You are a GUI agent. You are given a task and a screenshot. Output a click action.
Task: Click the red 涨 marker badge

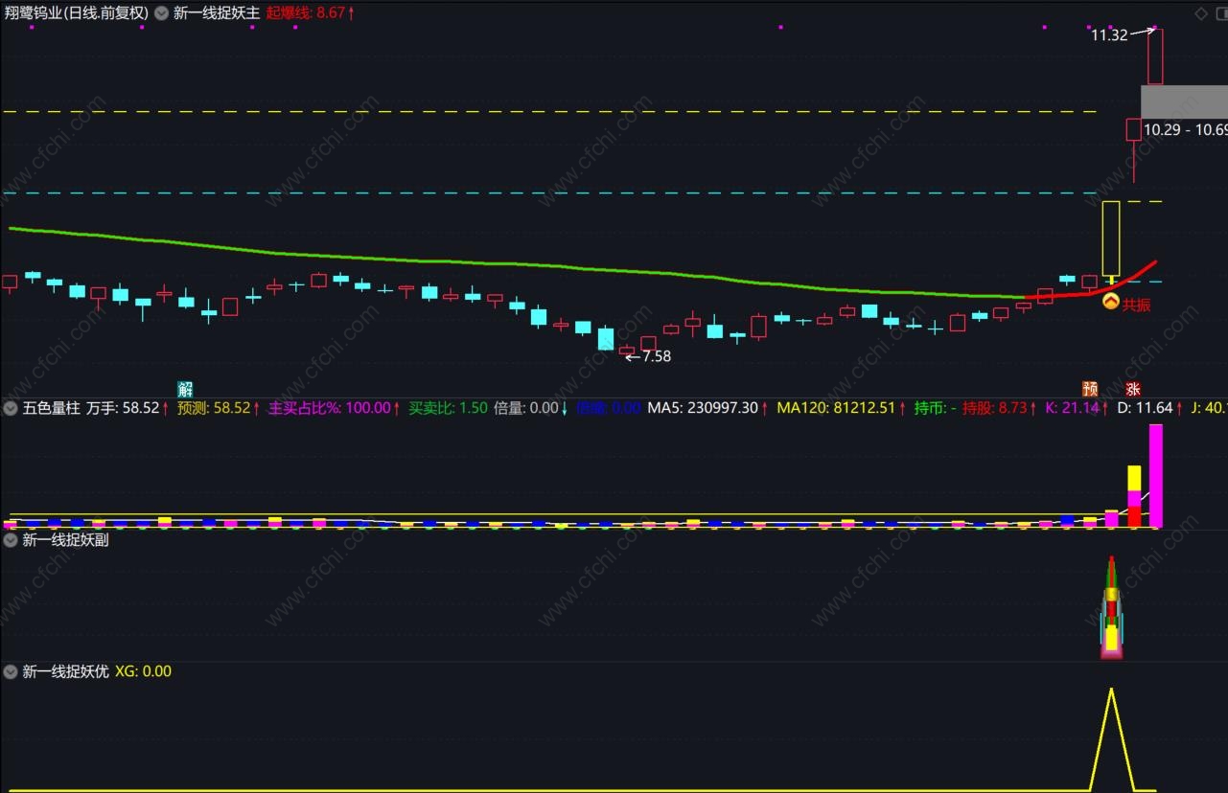coord(1133,389)
